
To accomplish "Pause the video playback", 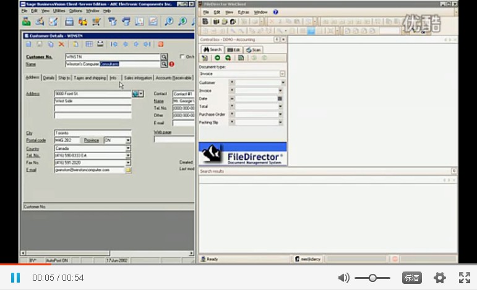I will pos(15,278).
